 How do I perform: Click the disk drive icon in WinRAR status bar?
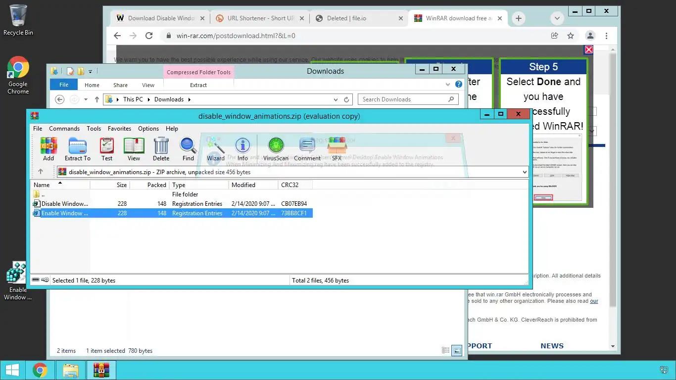36,280
